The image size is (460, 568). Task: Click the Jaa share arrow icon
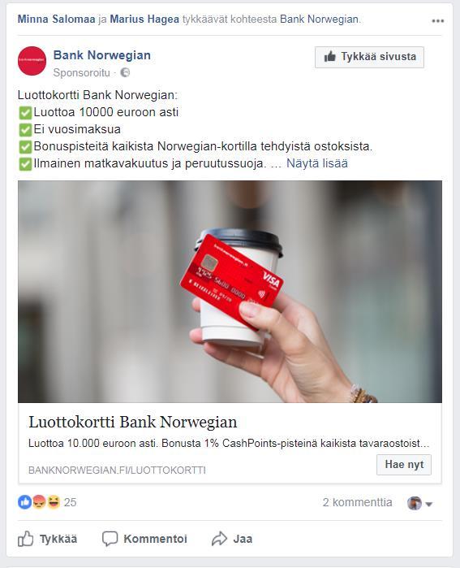[x=219, y=539]
